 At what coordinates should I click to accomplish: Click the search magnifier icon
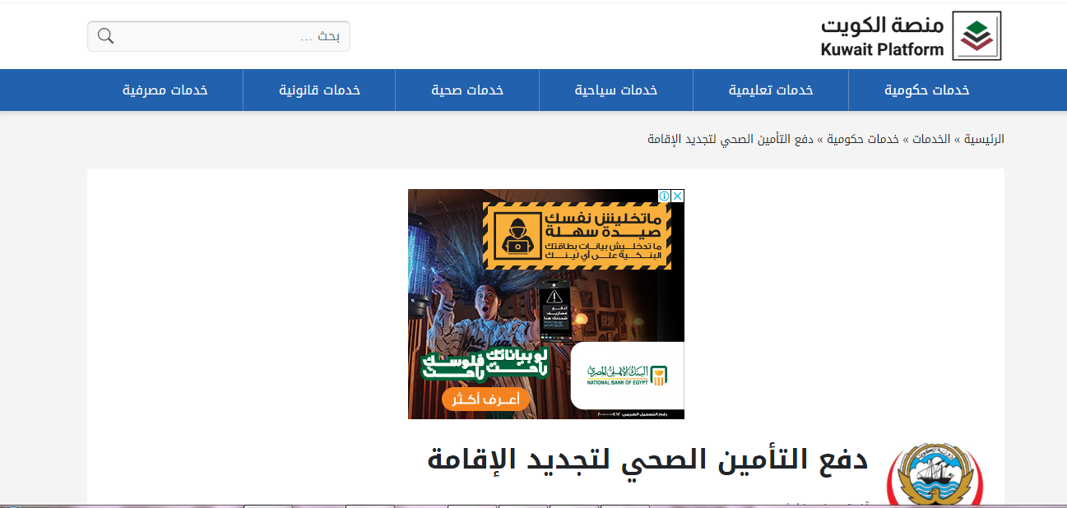pyautogui.click(x=105, y=36)
